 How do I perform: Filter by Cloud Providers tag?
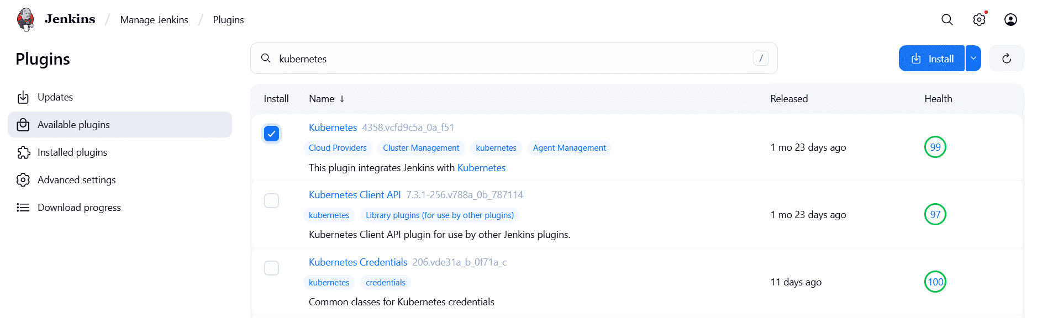[338, 148]
